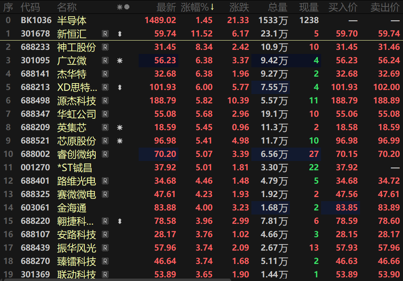Viewport: 403px width, 281px height.
Task: Click the R badge in the 688213 row
Action: tap(105, 87)
